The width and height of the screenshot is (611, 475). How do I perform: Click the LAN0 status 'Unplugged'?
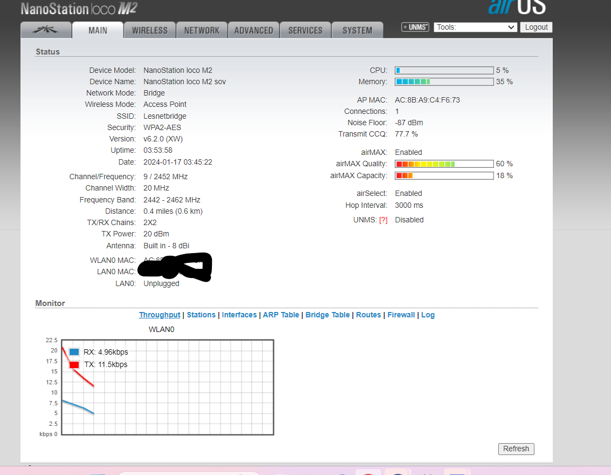click(x=161, y=283)
